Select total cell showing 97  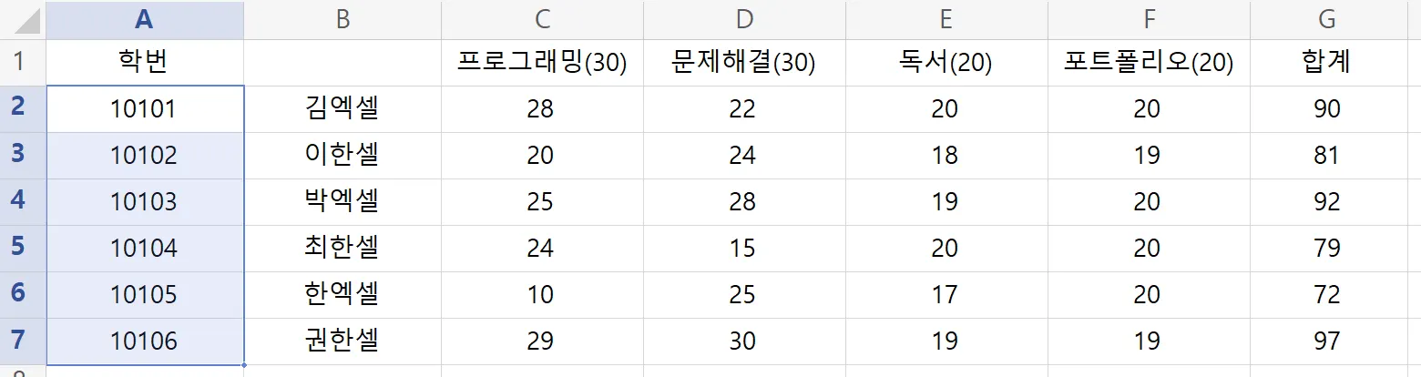pyautogui.click(x=1326, y=341)
